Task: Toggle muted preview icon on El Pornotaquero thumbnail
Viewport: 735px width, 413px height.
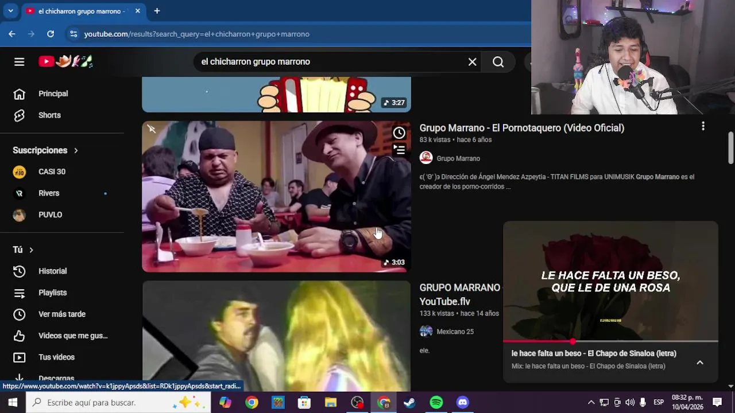Action: [x=152, y=129]
